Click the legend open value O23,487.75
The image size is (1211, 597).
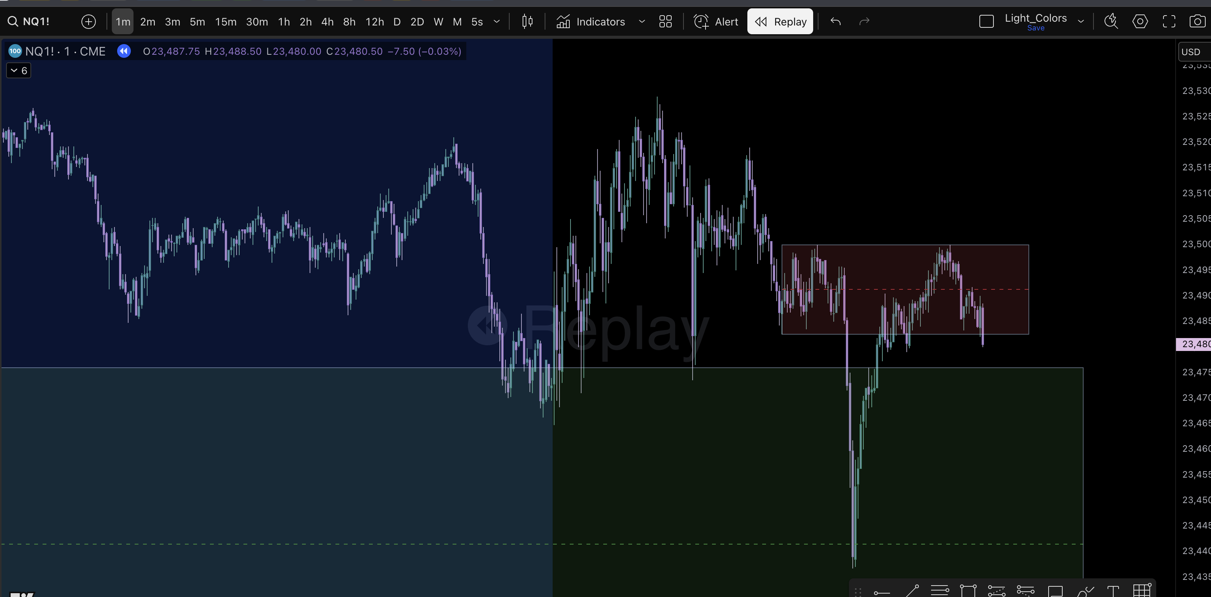[x=172, y=51]
